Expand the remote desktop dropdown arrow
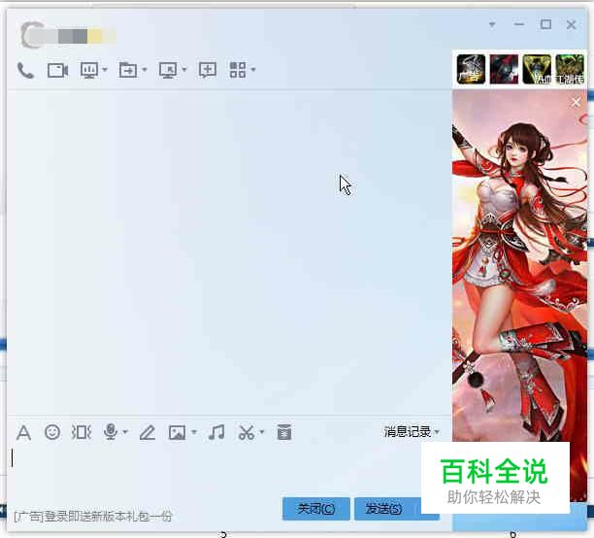Screen dimensions: 594x538 (184, 70)
